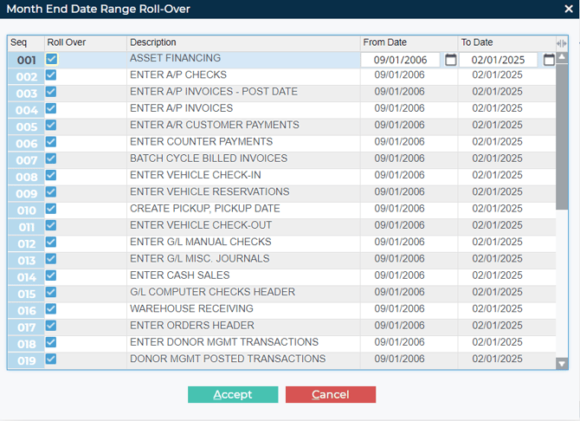
Task: Close the Month End Date Range dialog
Action: tap(568, 9)
